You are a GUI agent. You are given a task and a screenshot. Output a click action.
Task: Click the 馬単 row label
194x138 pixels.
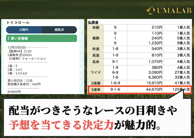[96, 62]
